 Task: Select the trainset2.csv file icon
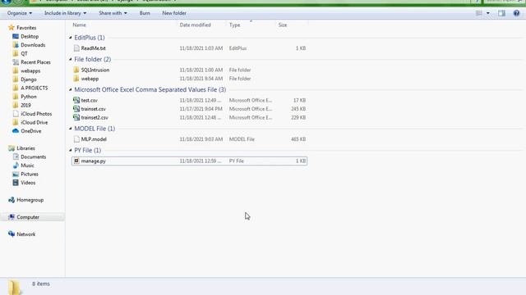click(76, 117)
